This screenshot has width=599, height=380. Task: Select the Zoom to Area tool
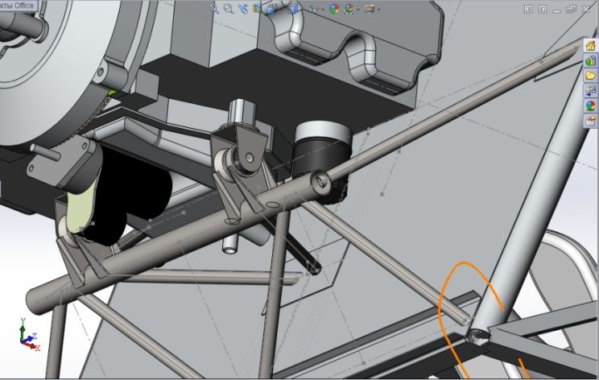pyautogui.click(x=229, y=9)
